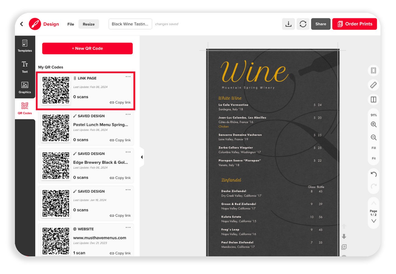
Task: Set zoom to Fill
Action: click(x=374, y=148)
